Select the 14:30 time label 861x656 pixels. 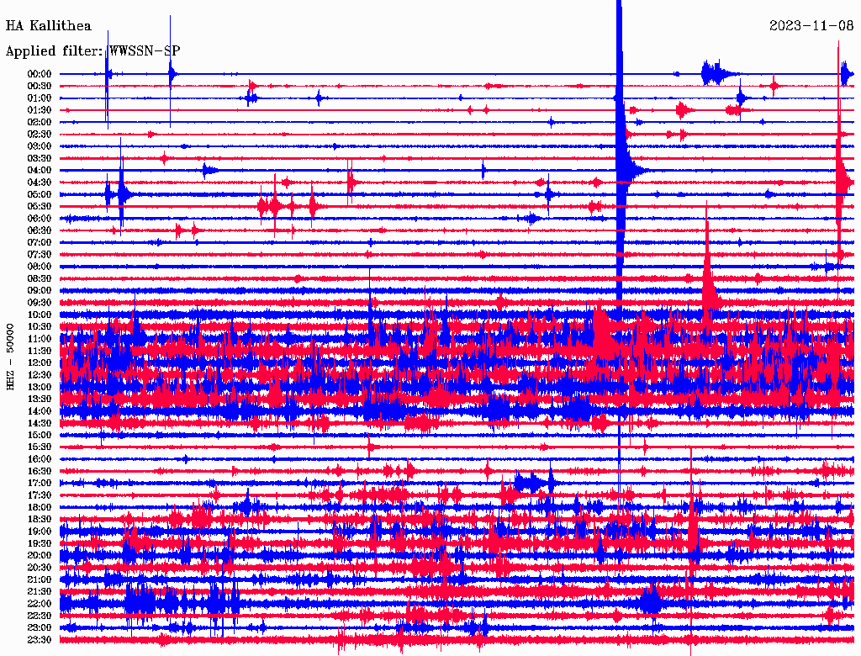click(40, 423)
